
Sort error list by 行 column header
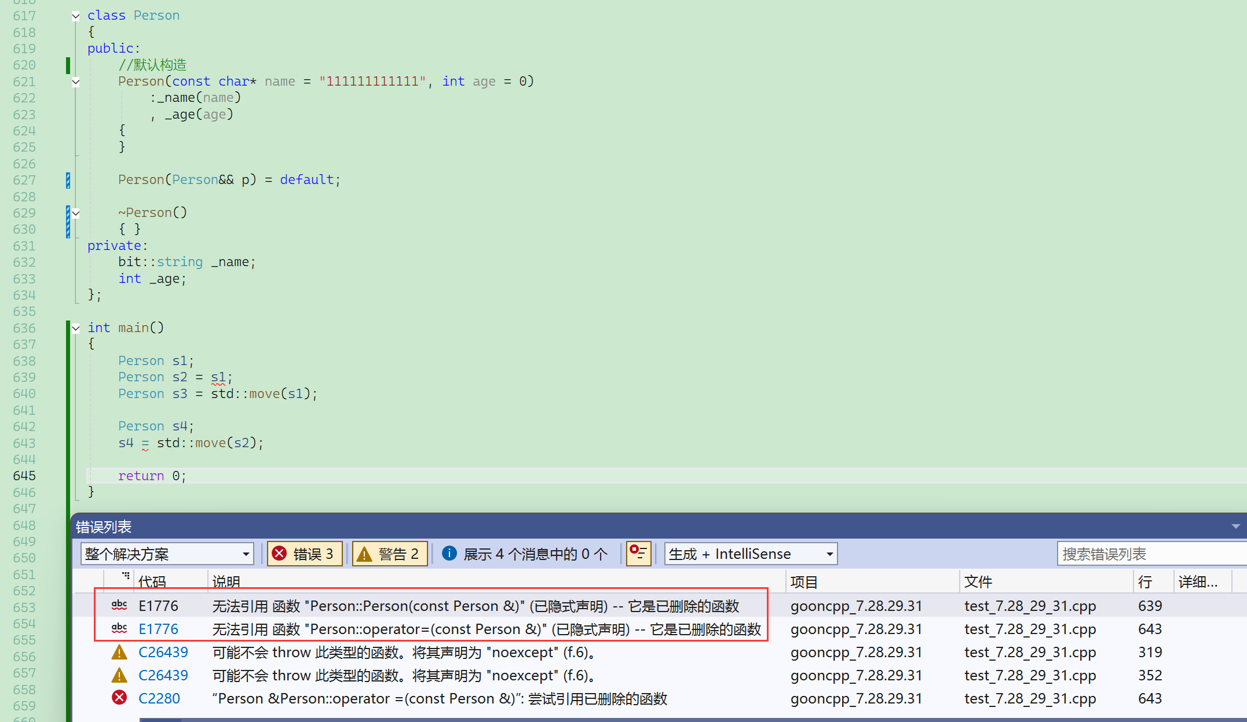1145,581
